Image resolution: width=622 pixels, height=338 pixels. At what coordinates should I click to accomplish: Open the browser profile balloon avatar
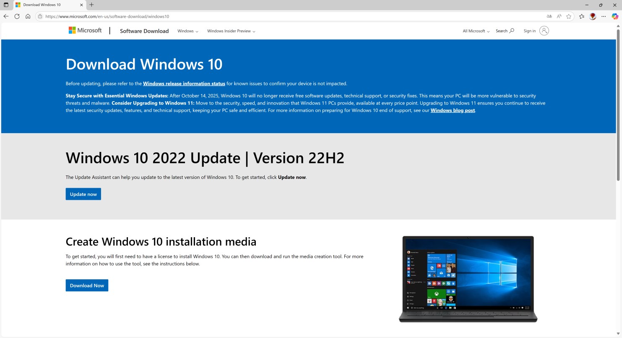593,16
